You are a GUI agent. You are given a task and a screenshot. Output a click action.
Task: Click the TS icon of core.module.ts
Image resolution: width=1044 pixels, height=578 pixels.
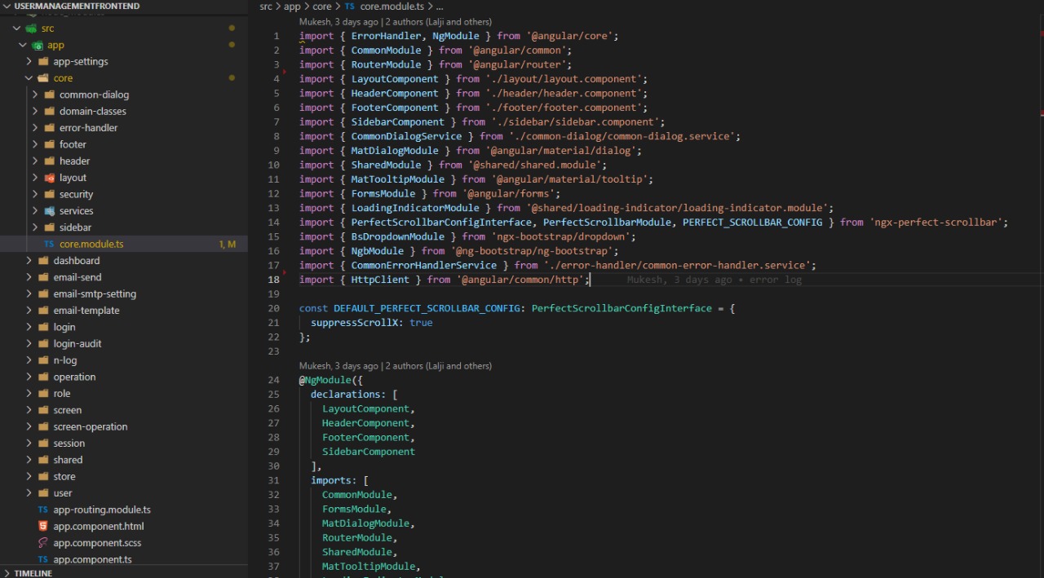[49, 244]
